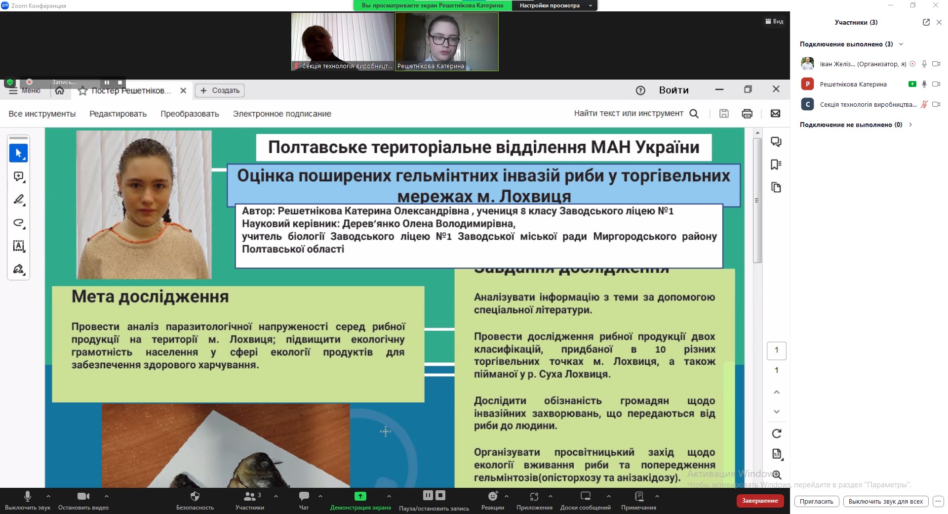This screenshot has height=514, width=948.
Task: Open Электронное подписание tab
Action: pyautogui.click(x=282, y=114)
